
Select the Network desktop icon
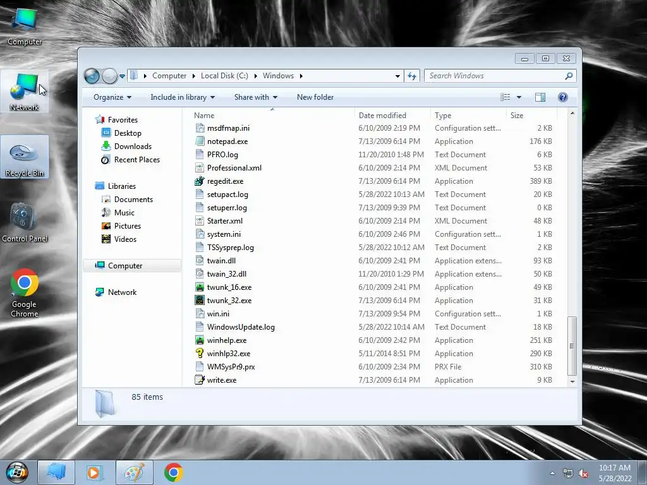pyautogui.click(x=25, y=92)
